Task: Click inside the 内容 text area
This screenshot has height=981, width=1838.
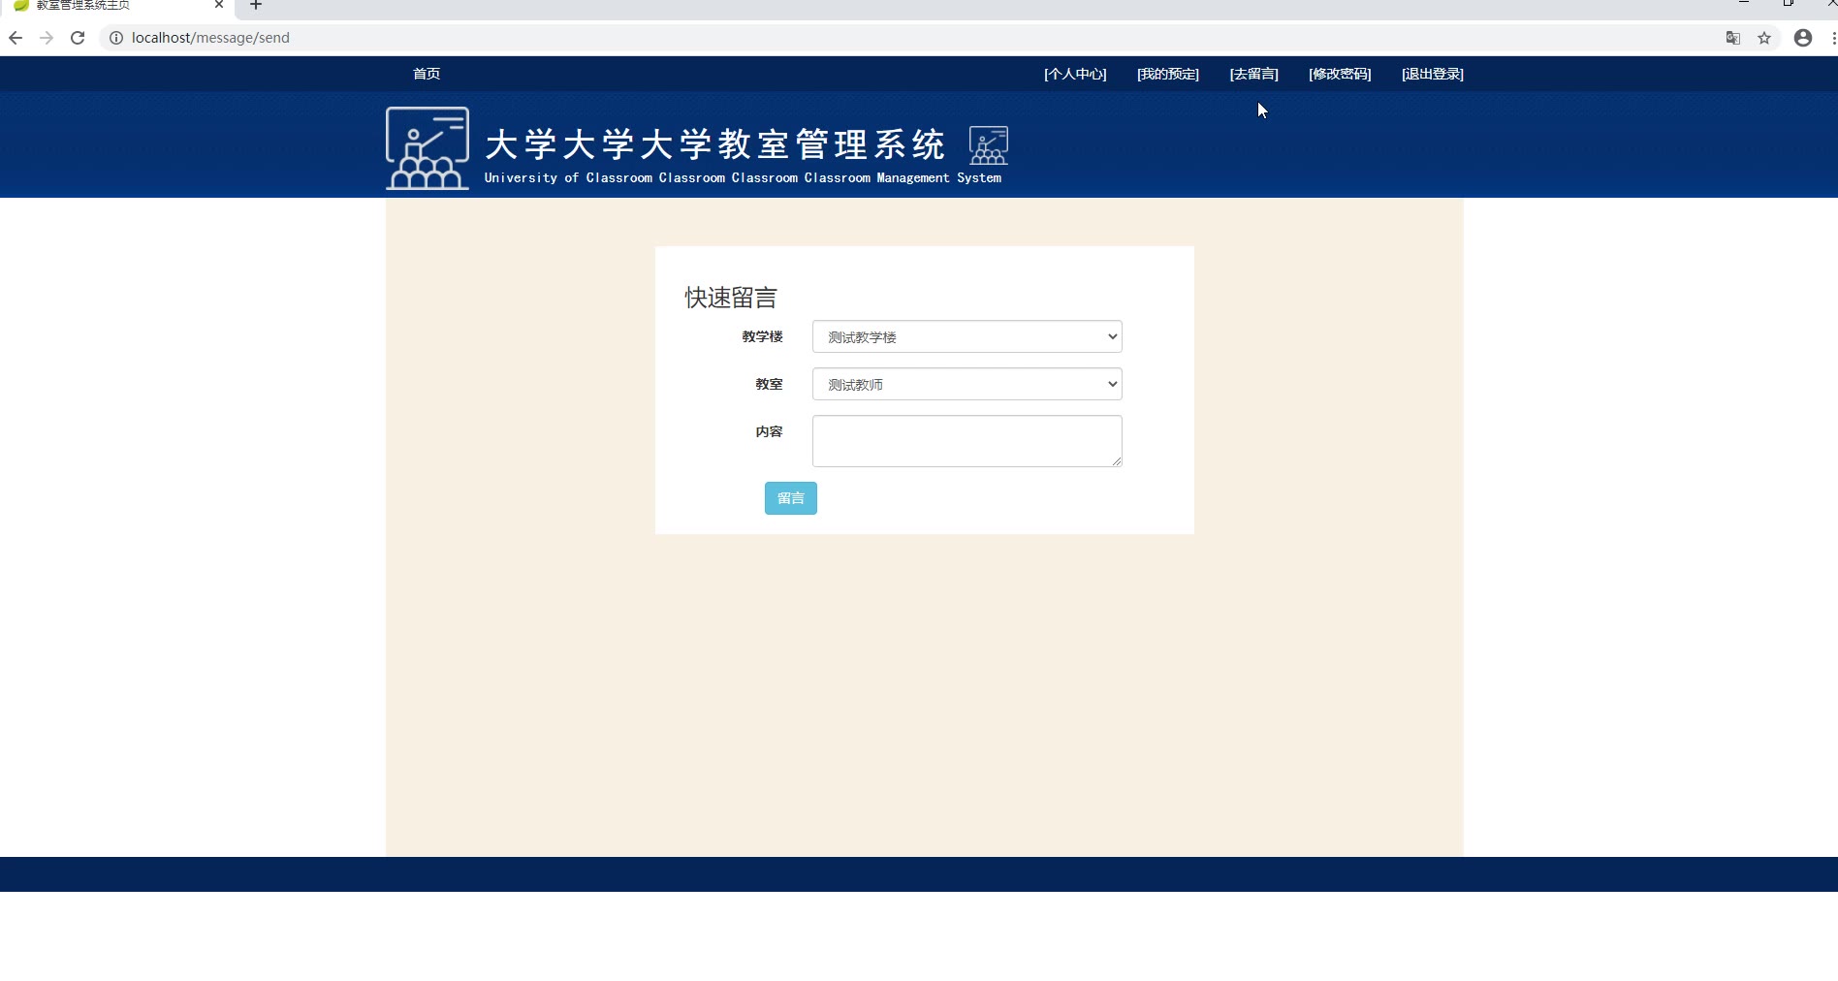Action: click(967, 441)
